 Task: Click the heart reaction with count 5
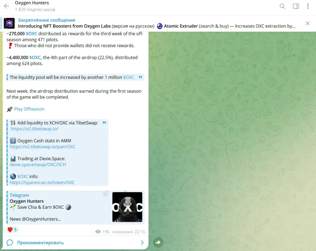tap(12, 230)
